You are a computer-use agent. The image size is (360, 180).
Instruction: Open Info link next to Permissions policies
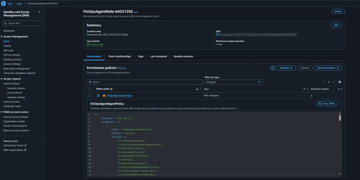[x=124, y=68]
